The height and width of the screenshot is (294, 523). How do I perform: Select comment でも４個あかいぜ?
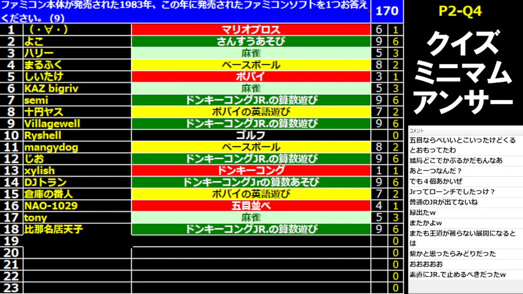click(436, 181)
